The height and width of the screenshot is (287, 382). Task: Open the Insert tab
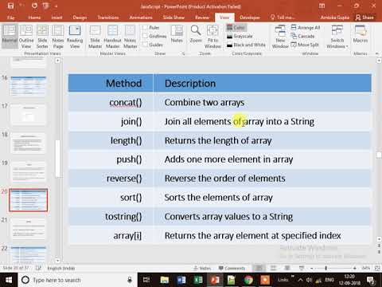click(x=57, y=18)
